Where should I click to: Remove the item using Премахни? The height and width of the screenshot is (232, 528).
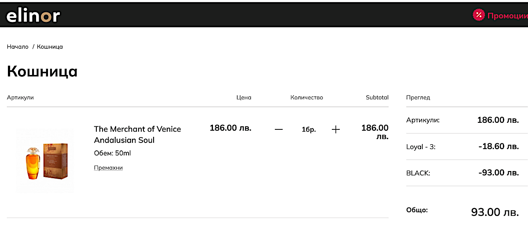pyautogui.click(x=108, y=168)
